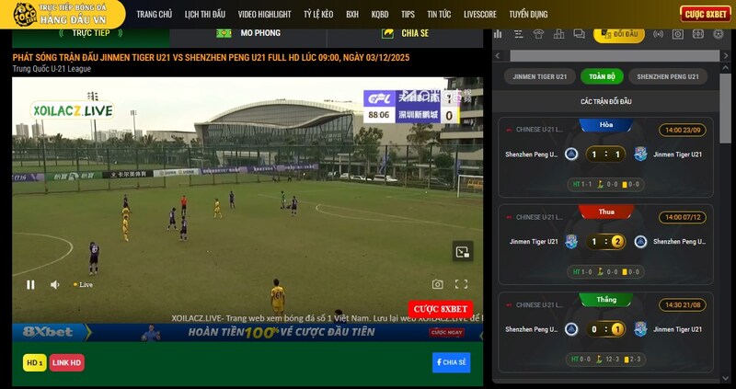Screen dimensions: 736x389
Task: Select the Toàn Bộ filter
Action: [602, 76]
